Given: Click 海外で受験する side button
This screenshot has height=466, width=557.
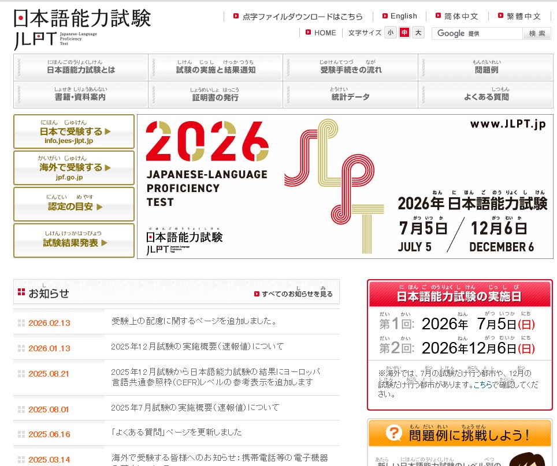Looking at the screenshot, I should pos(74,168).
